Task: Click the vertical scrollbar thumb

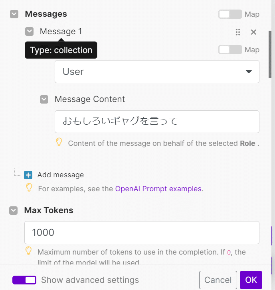Action: (270, 55)
